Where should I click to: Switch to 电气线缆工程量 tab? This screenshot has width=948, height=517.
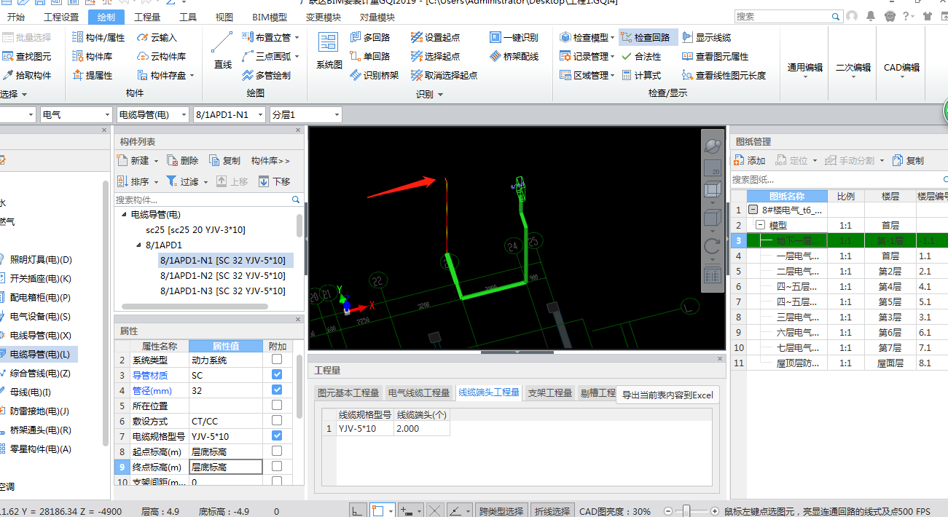click(419, 393)
